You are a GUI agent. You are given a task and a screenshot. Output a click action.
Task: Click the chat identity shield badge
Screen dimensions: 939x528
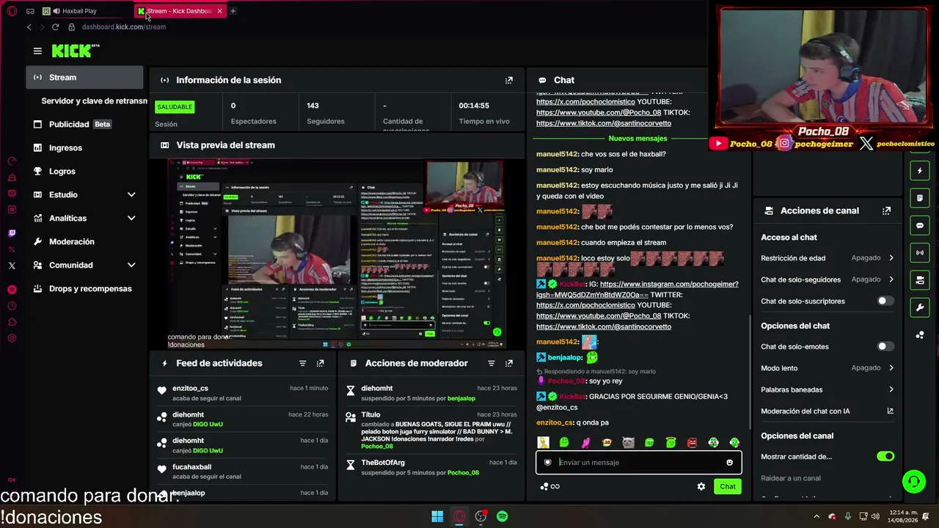click(x=547, y=463)
